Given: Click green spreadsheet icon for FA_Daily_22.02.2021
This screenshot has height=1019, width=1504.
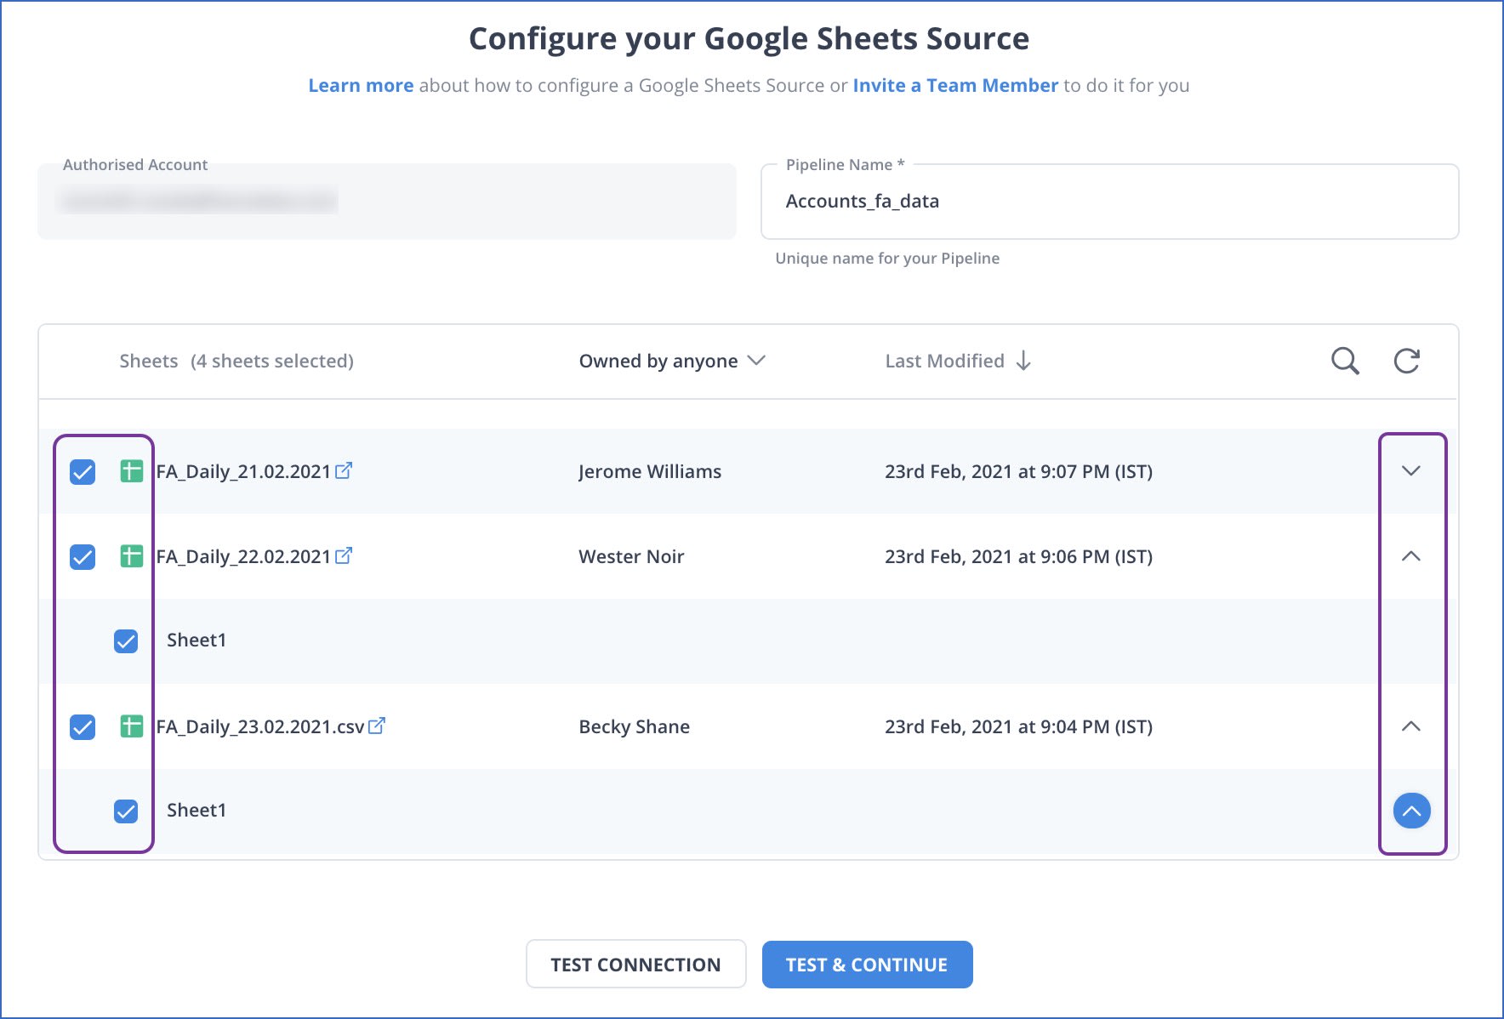Looking at the screenshot, I should click(131, 556).
